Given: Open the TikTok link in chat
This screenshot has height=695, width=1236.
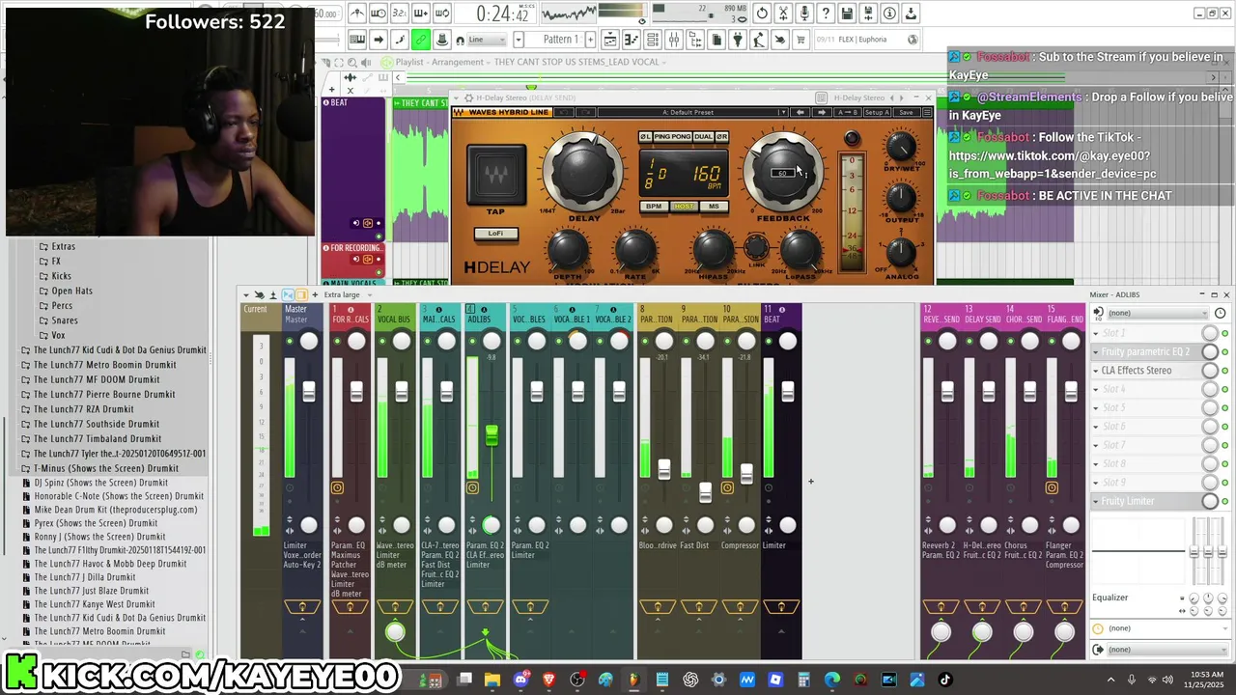Looking at the screenshot, I should click(x=1053, y=165).
